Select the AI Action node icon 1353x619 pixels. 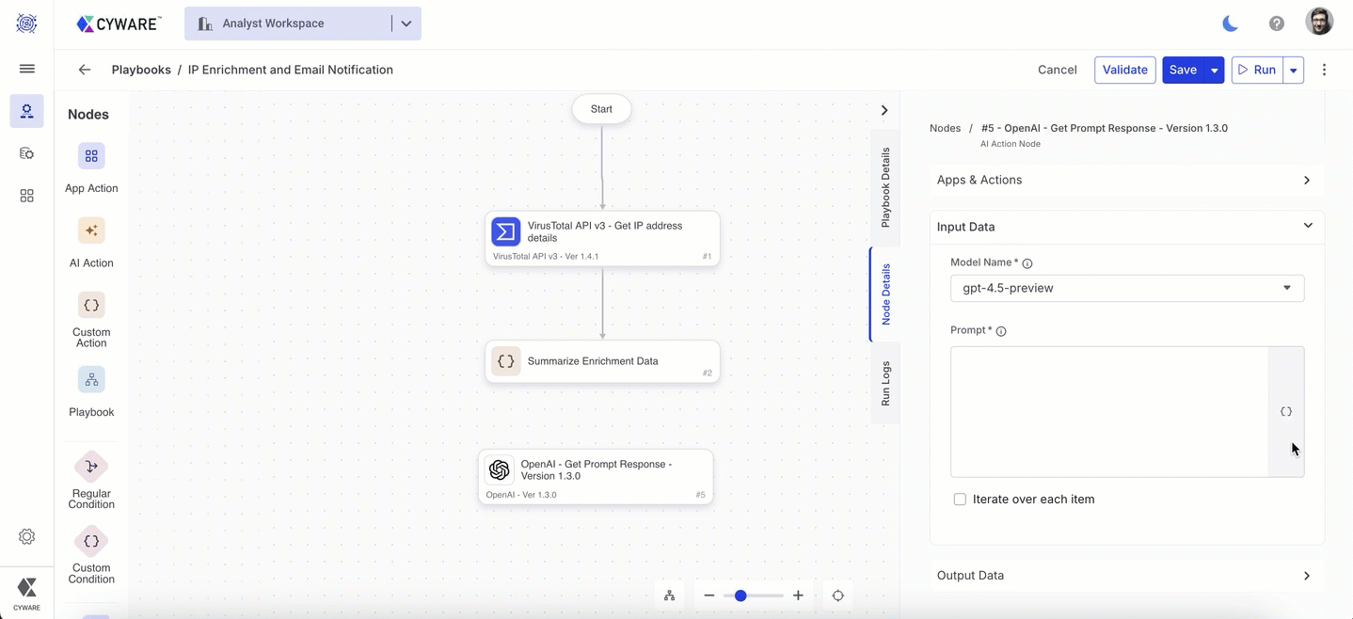pos(91,230)
